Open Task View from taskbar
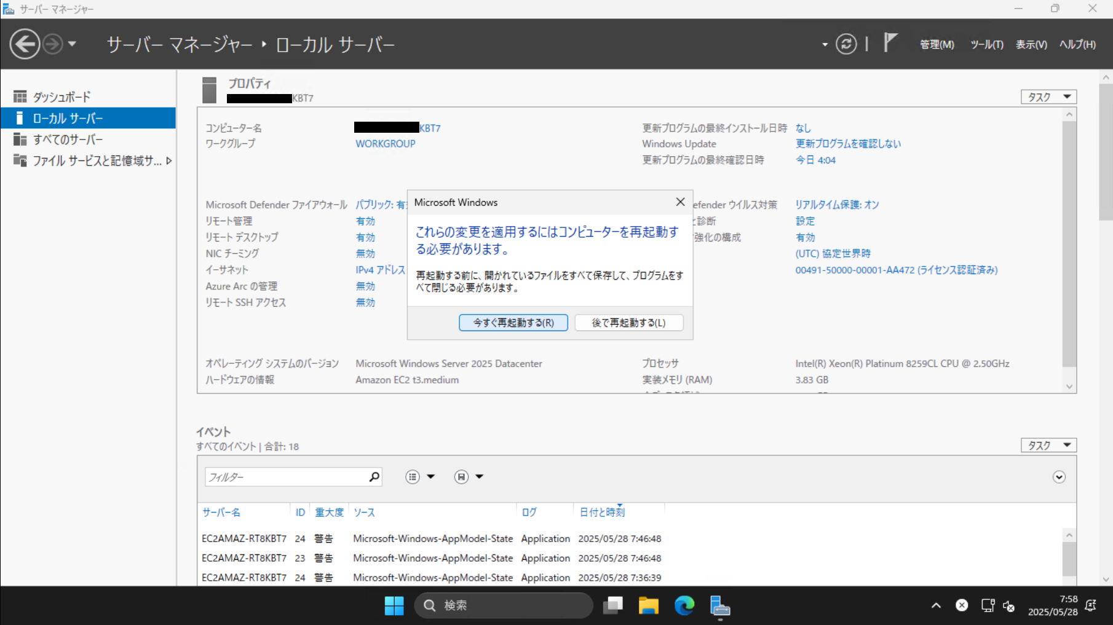The height and width of the screenshot is (625, 1113). click(x=612, y=606)
